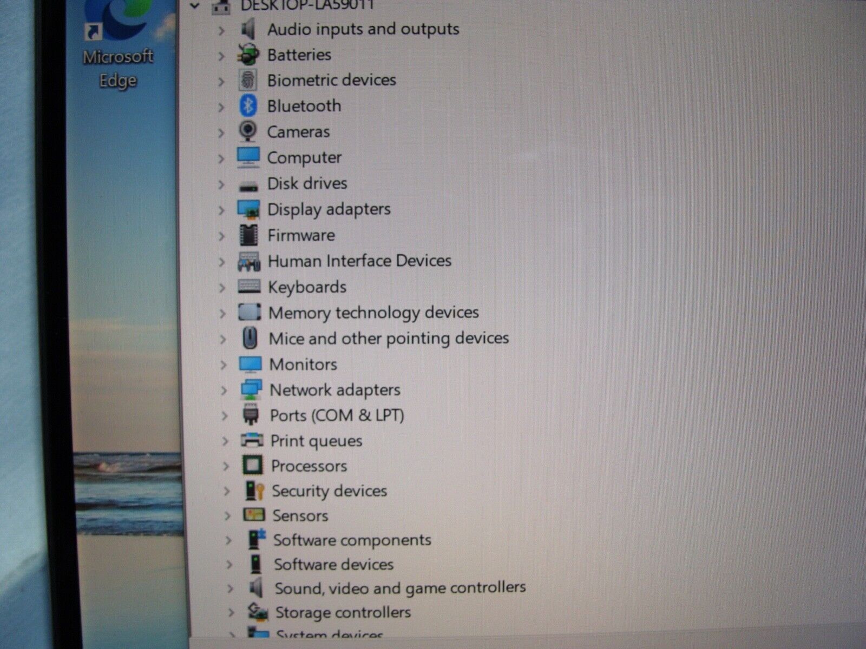Select the Software devices label

[333, 565]
